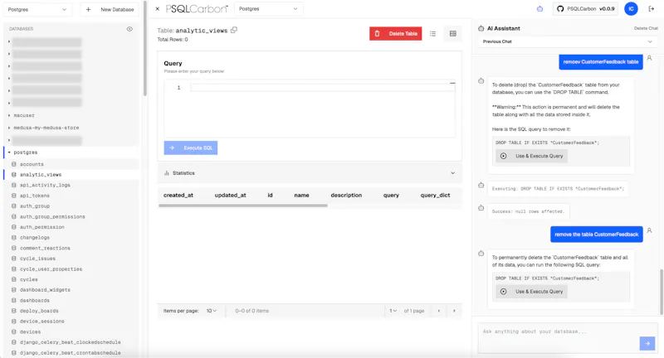
Task: Open the IC user avatar
Action: tap(631, 9)
